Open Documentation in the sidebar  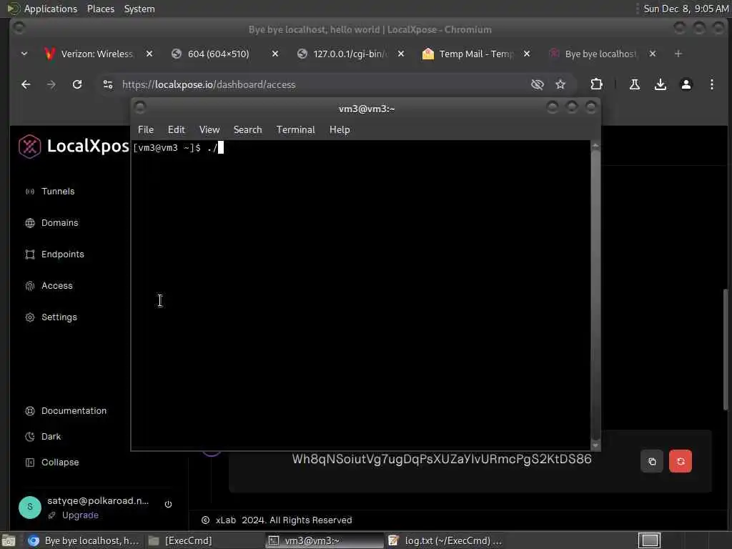[74, 411]
